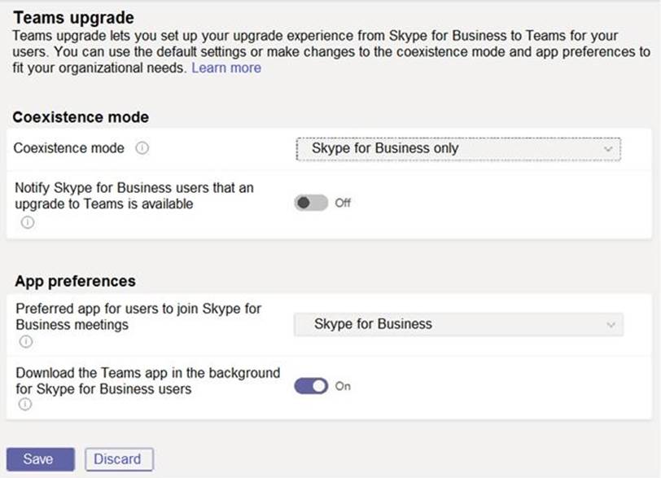Click the info icon beside Coexistence mode label
Image resolution: width=661 pixels, height=478 pixels.
point(142,148)
